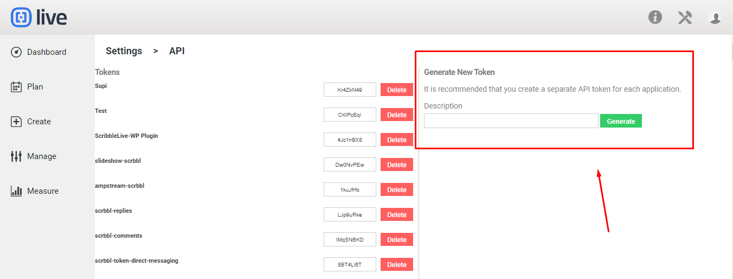Select the slideshow-scrbbl token value field
Image resolution: width=733 pixels, height=279 pixels.
350,164
